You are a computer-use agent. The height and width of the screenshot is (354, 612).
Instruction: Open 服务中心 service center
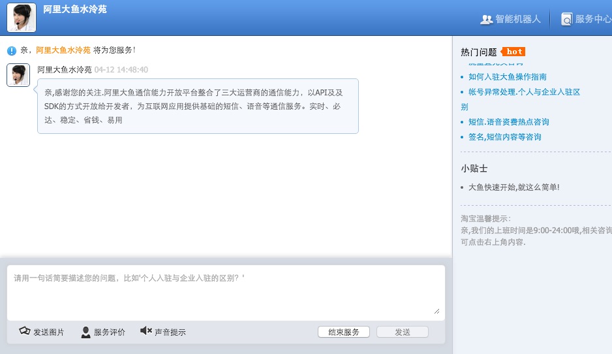593,19
